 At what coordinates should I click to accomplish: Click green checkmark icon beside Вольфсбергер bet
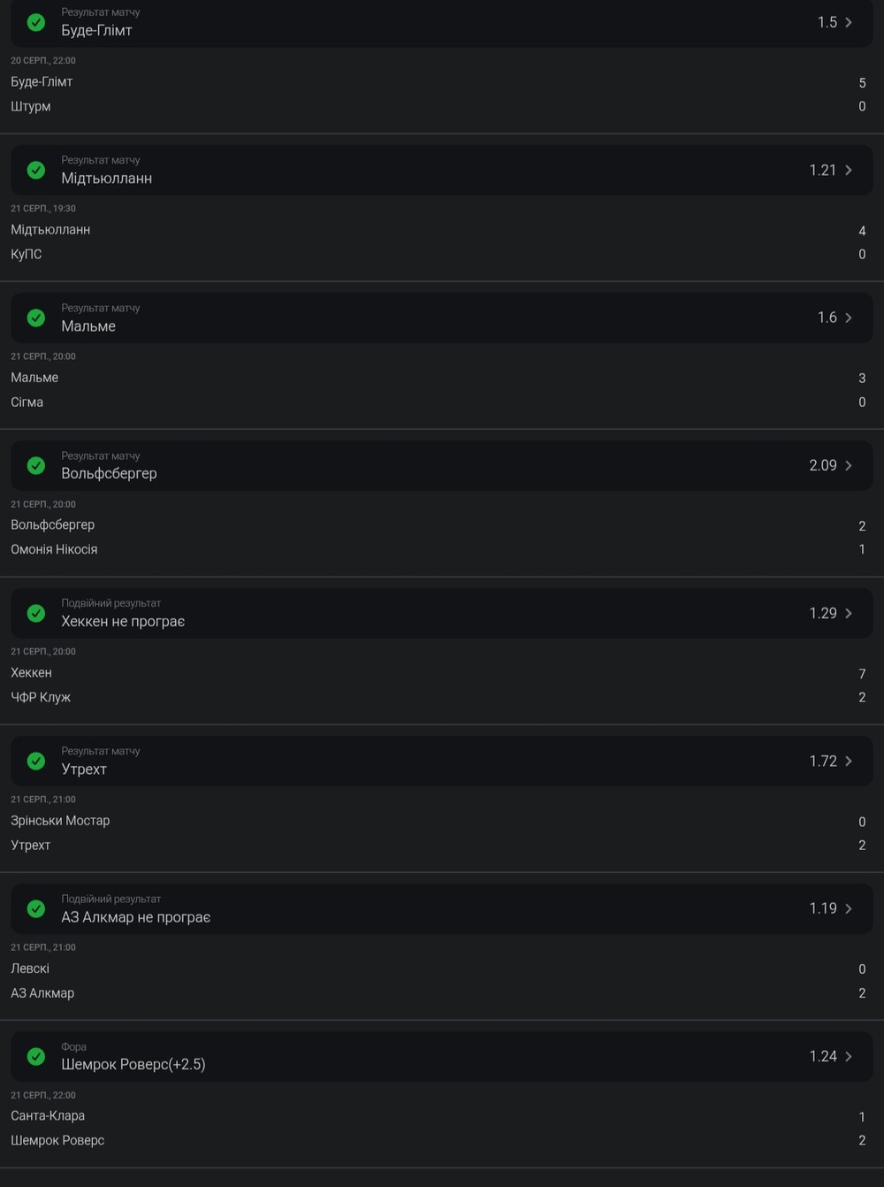tap(36, 465)
